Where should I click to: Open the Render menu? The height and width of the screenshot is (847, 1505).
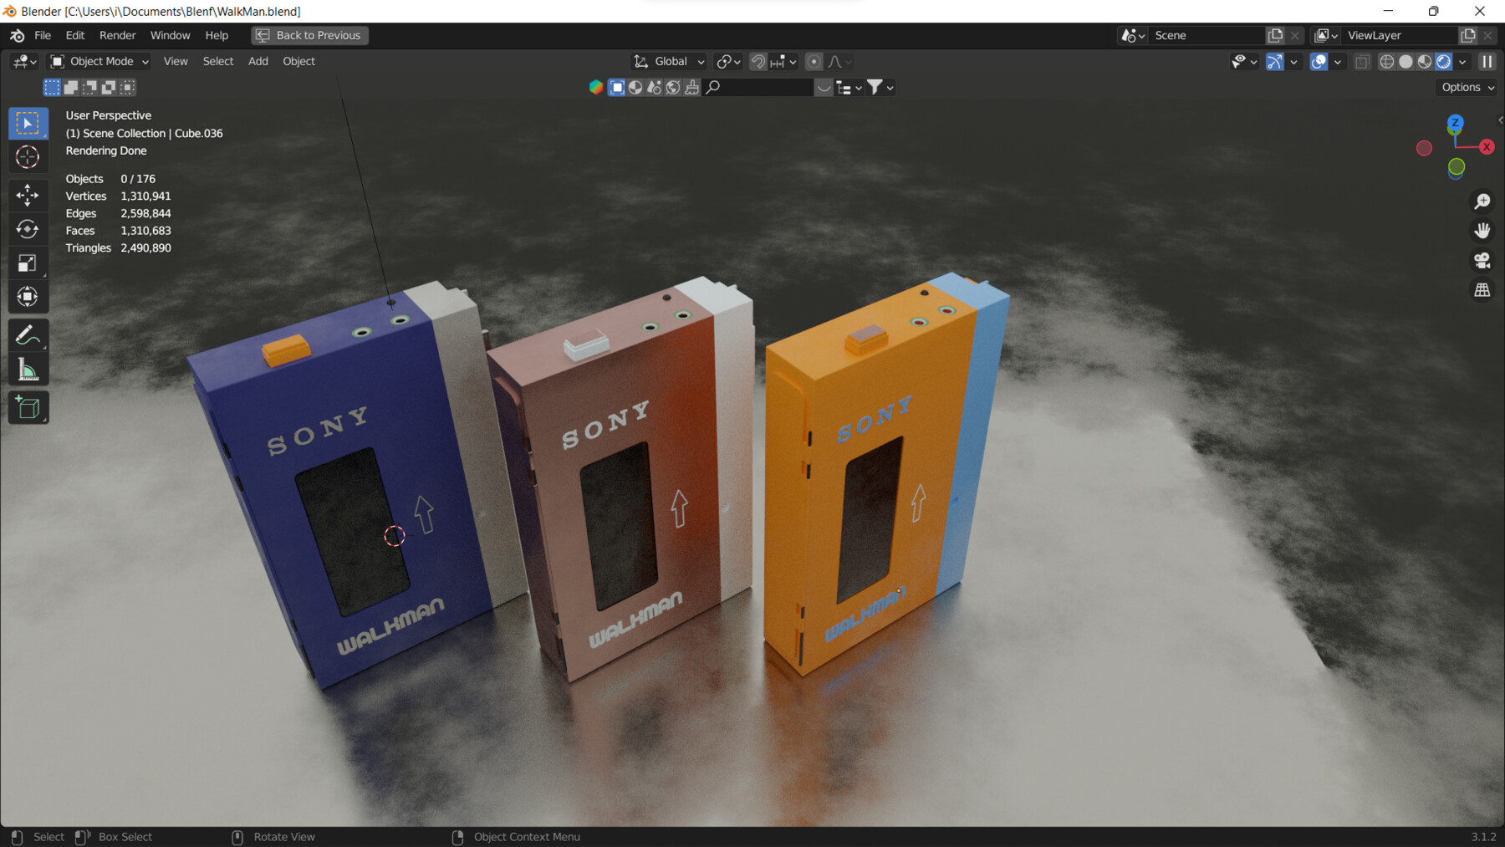(117, 35)
